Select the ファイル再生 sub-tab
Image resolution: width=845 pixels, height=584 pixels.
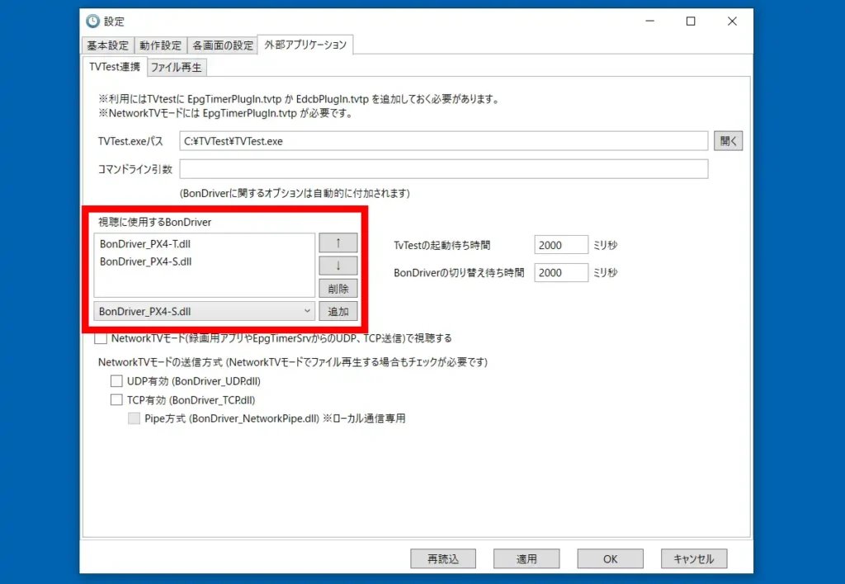(176, 67)
